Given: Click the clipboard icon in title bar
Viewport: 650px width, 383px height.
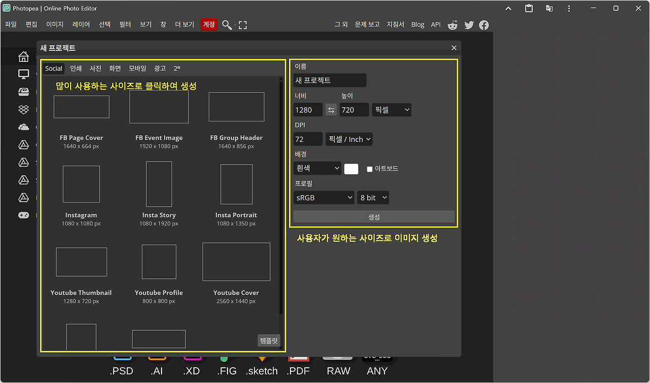Looking at the screenshot, I should click(529, 8).
